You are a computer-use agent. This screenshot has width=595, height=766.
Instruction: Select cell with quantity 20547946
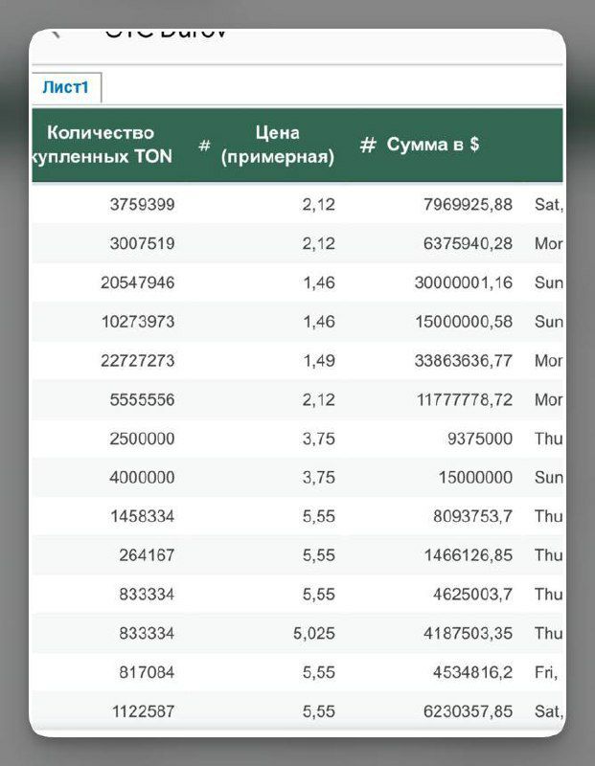pos(138,282)
